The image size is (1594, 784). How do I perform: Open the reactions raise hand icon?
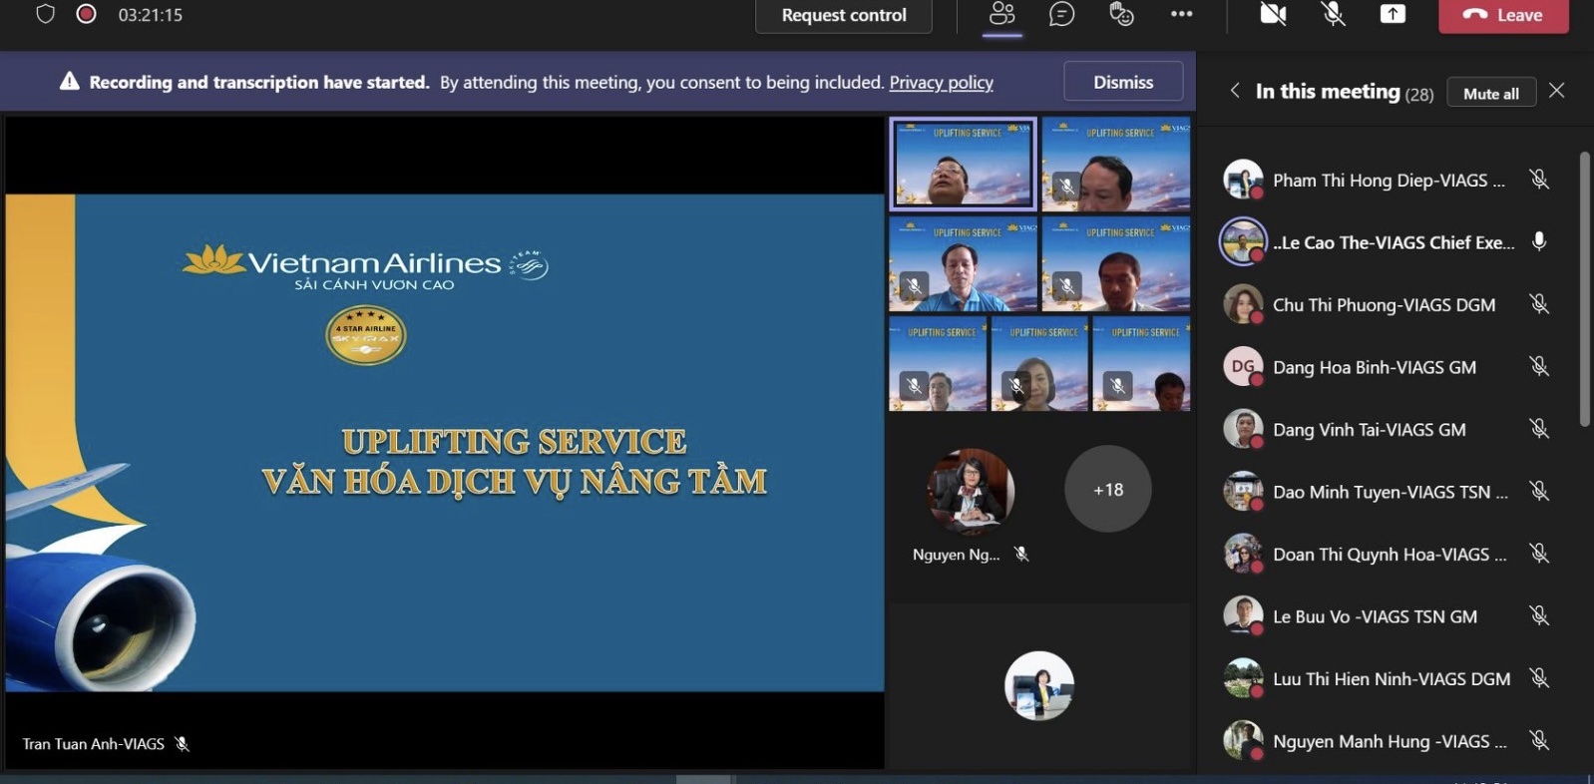pos(1121,14)
